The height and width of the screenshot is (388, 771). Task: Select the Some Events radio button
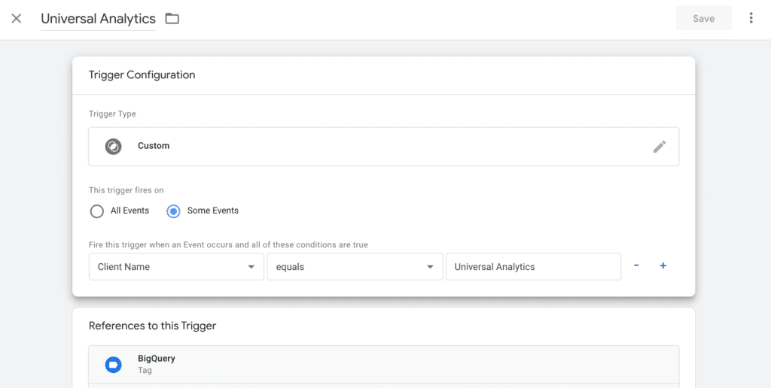click(173, 211)
